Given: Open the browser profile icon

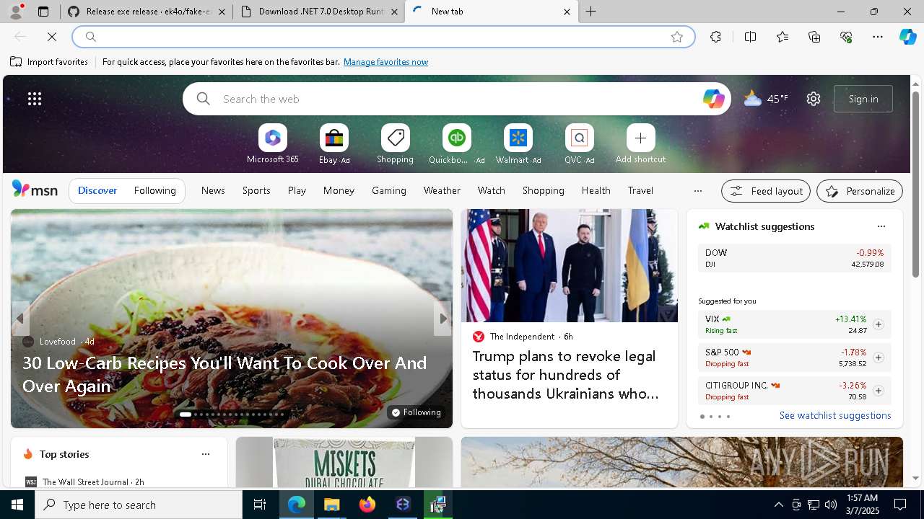Looking at the screenshot, I should (16, 12).
